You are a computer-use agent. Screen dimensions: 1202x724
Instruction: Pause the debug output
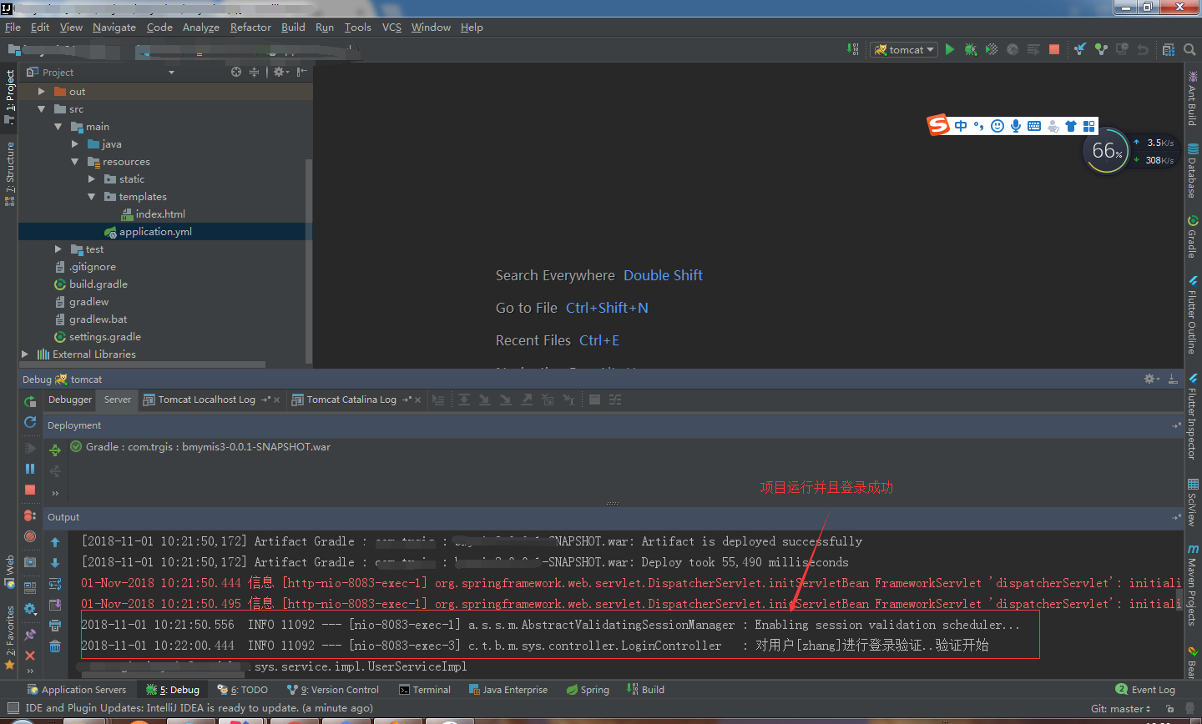(30, 468)
